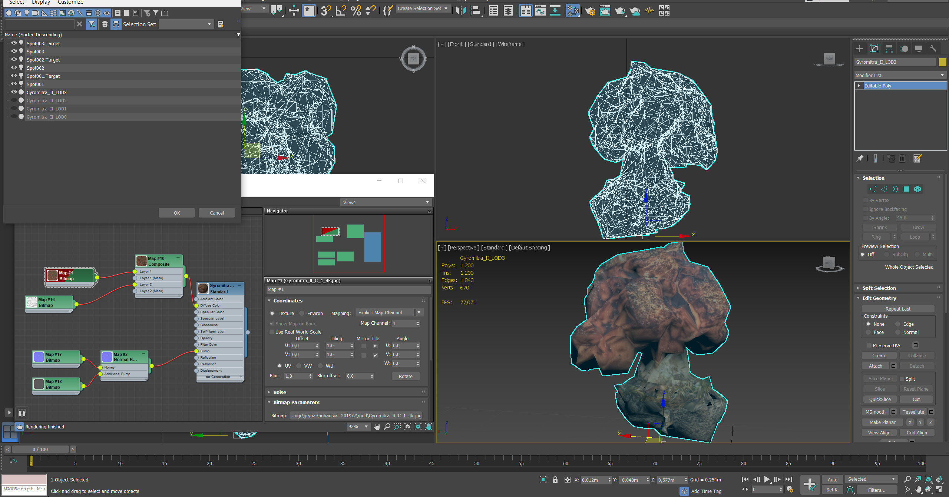The image size is (949, 497).
Task: Open the Selection Set dropdown in dialog
Action: (x=186, y=24)
